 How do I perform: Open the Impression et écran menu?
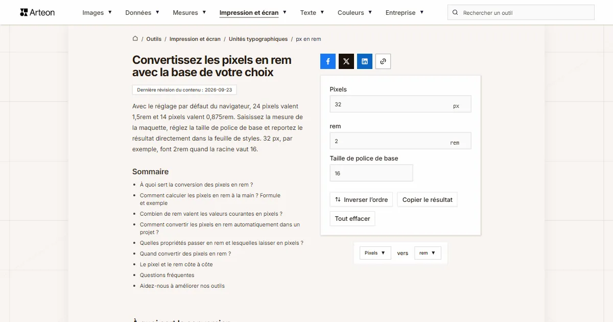[x=253, y=13]
